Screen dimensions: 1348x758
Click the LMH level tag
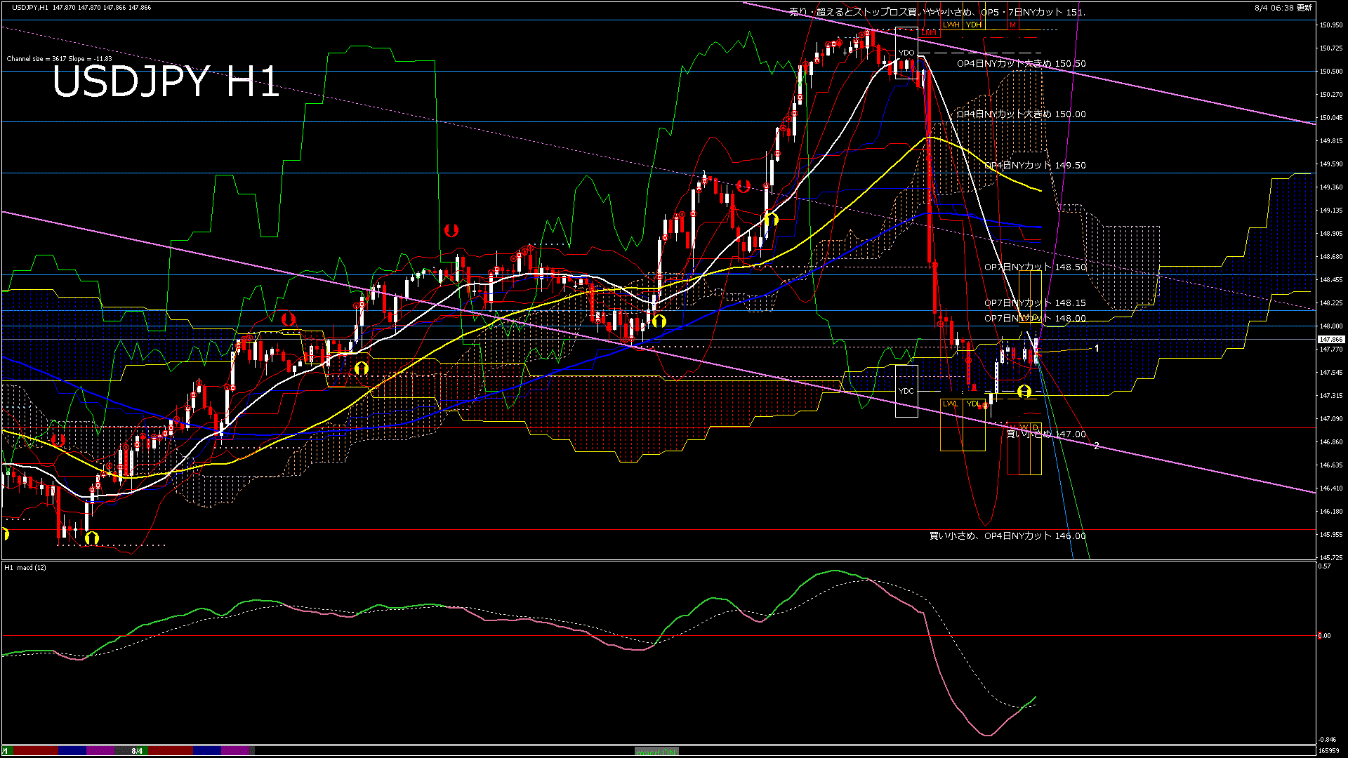pyautogui.click(x=929, y=32)
